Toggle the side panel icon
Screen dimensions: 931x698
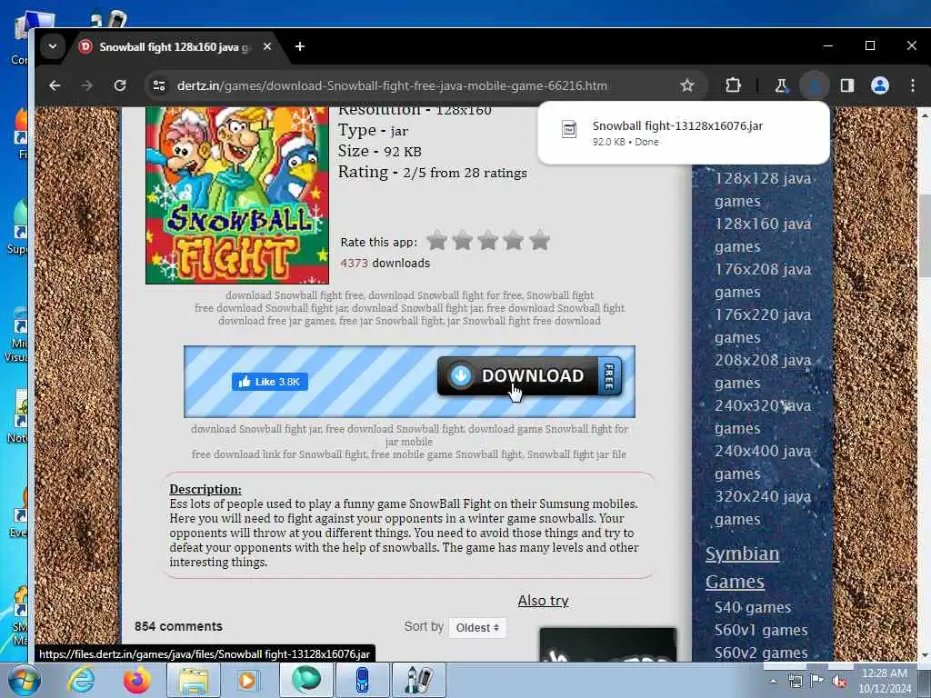click(x=847, y=85)
